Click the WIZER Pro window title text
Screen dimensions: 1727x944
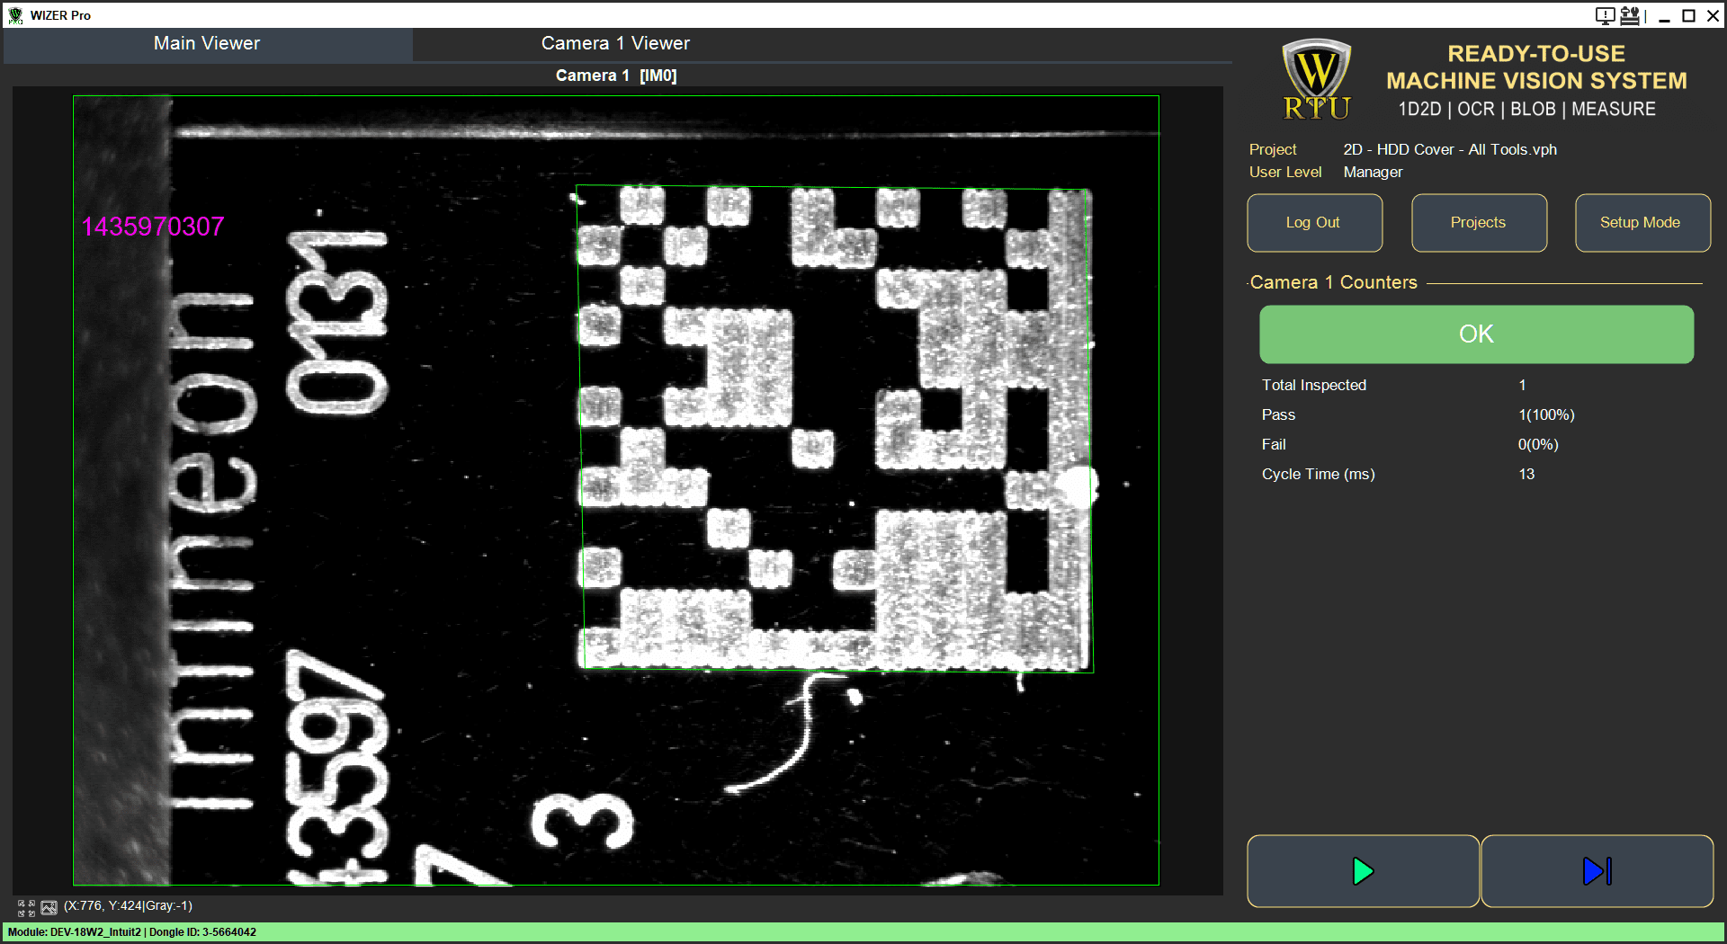tap(60, 15)
